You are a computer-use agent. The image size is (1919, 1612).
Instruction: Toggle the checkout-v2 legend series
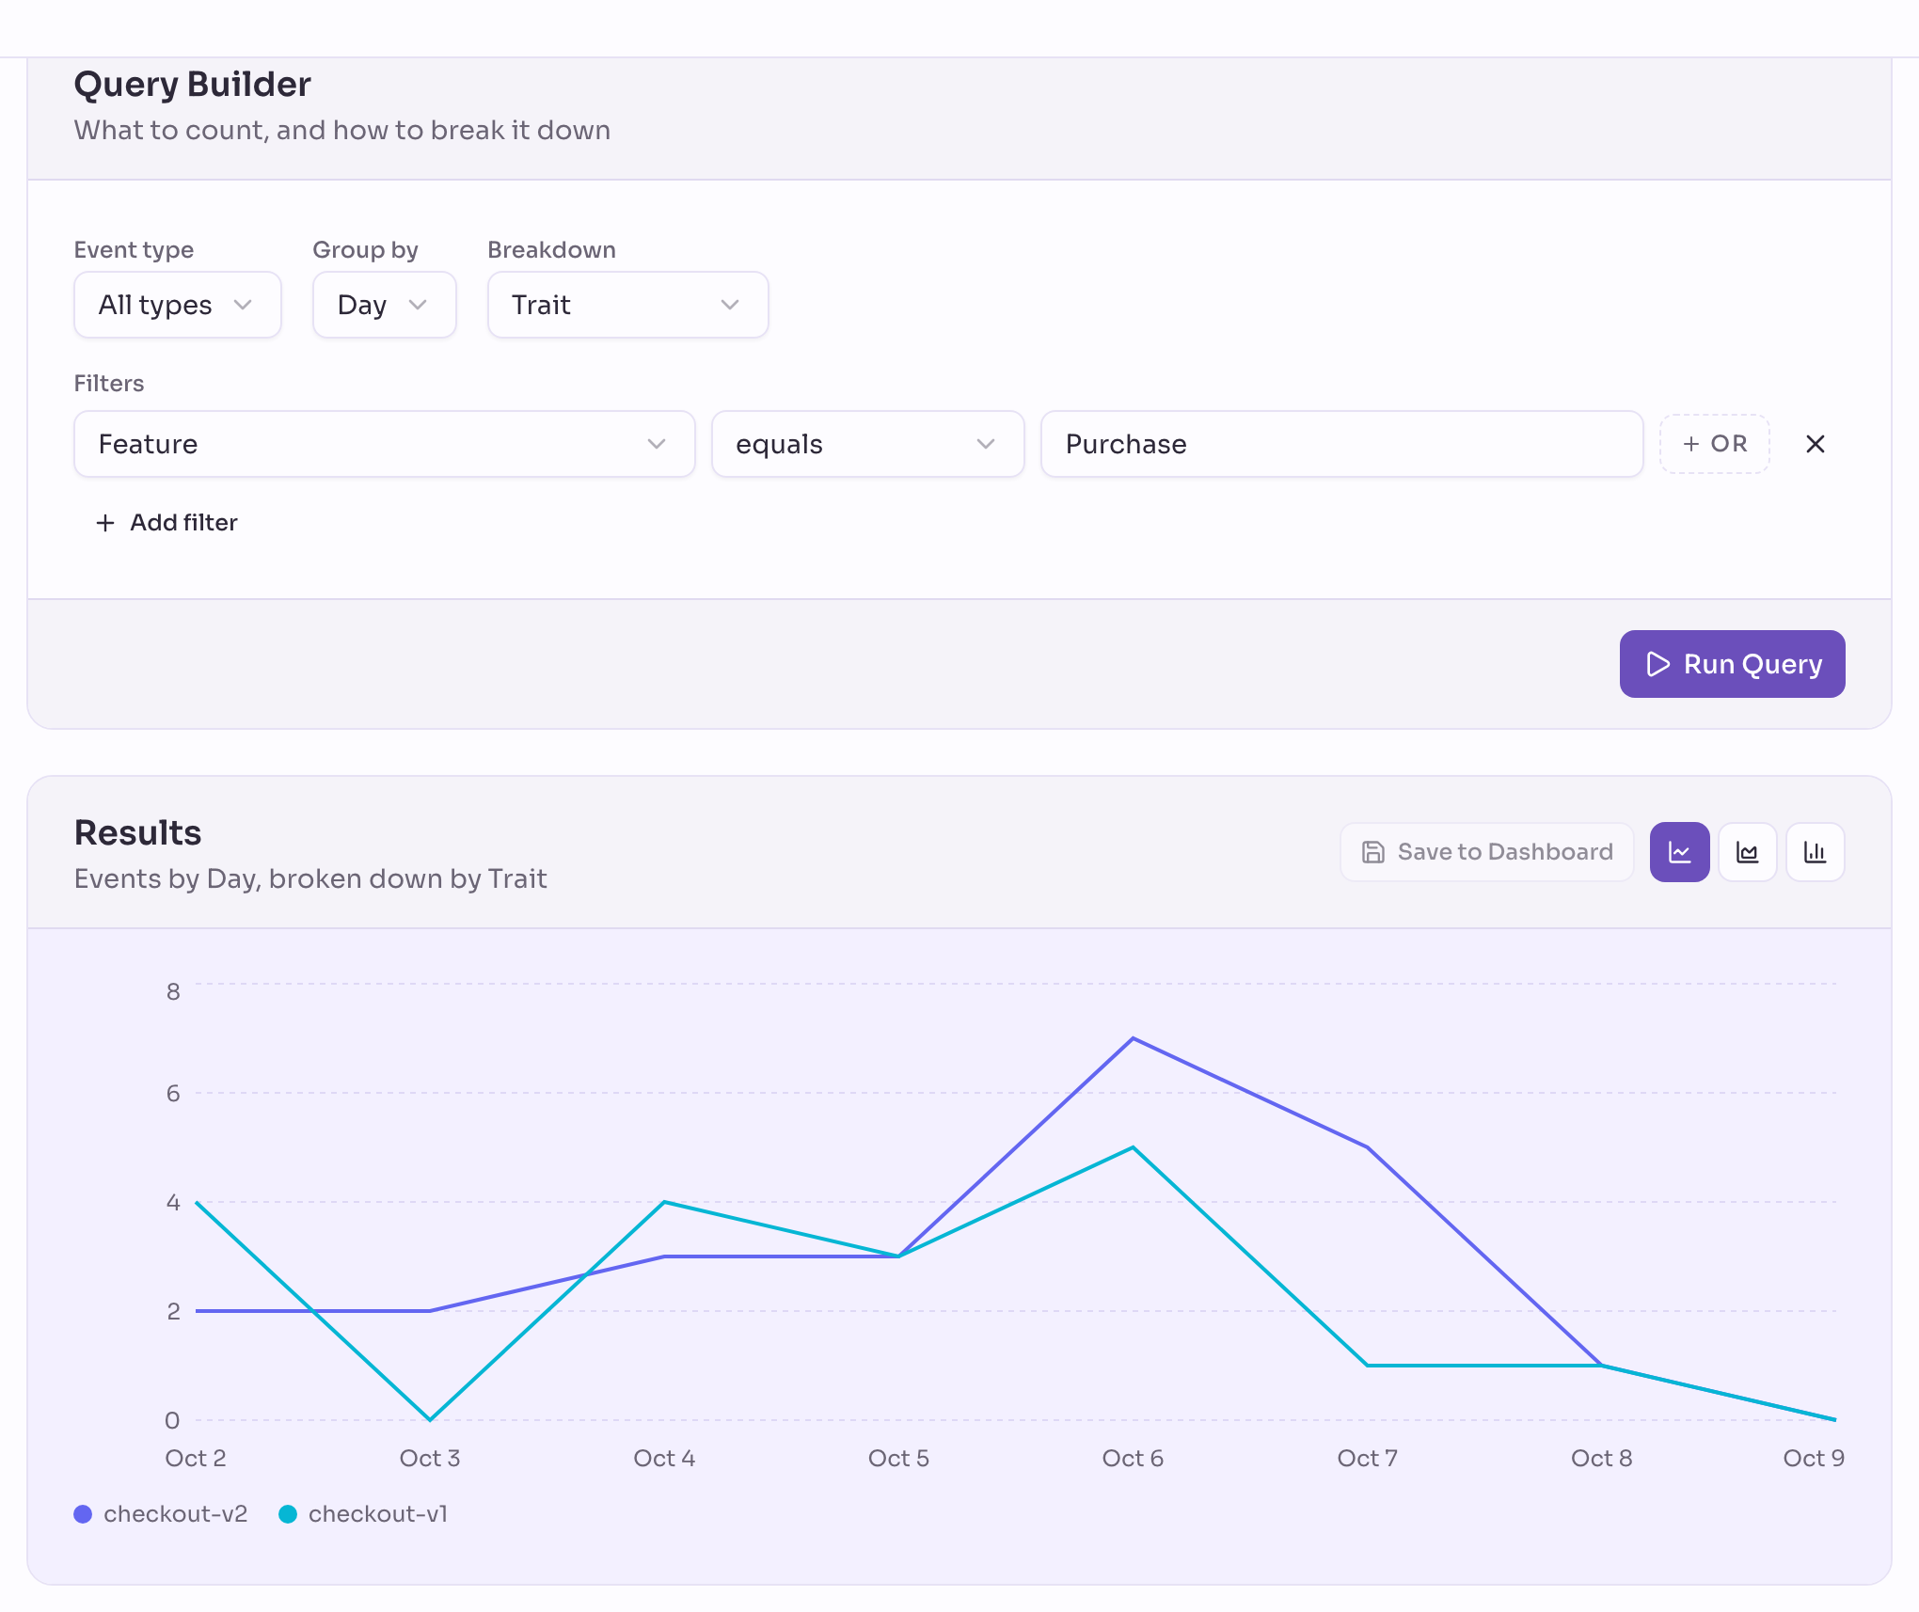(x=161, y=1514)
